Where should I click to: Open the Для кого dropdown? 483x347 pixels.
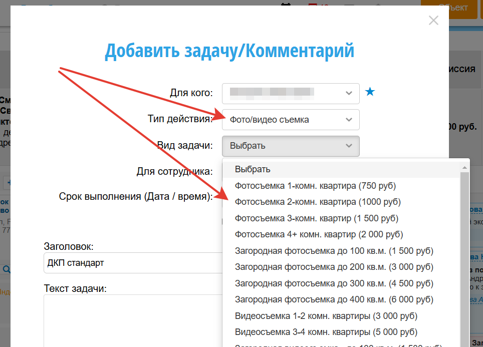coord(291,93)
